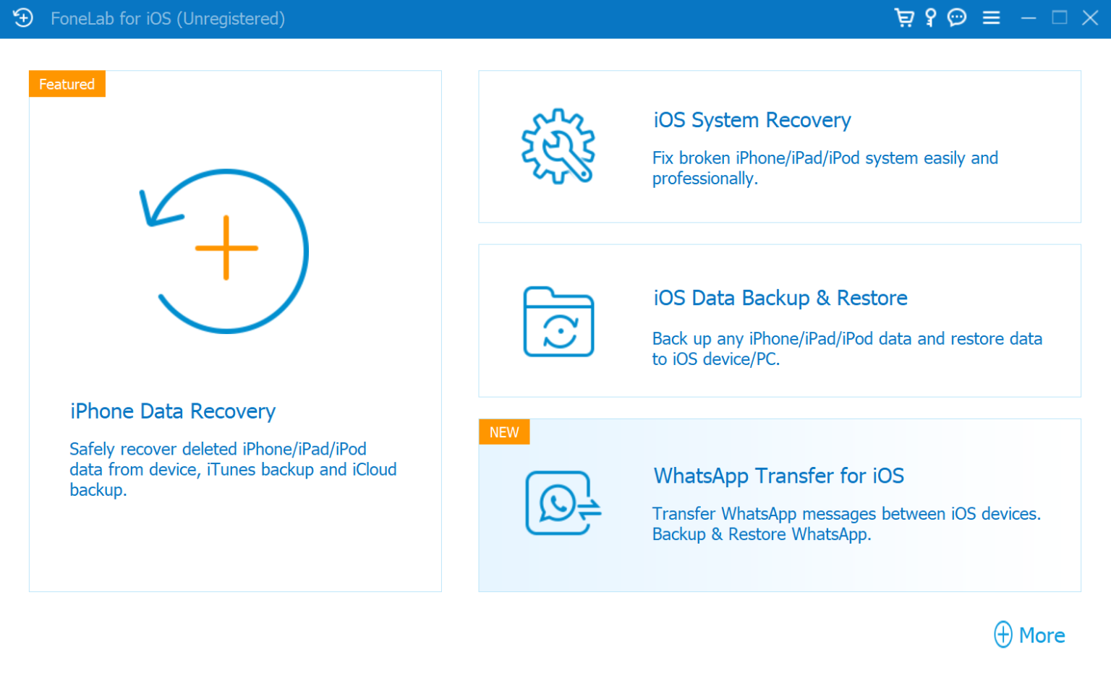Screen dimensions: 1111x673
Task: Click the iPhone Data Recovery circular arrow icon
Action: 226,250
